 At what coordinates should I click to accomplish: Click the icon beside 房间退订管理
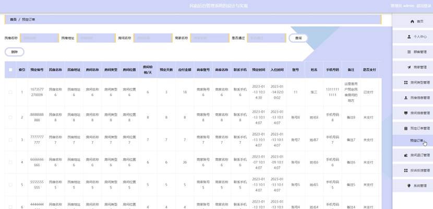[406, 155]
